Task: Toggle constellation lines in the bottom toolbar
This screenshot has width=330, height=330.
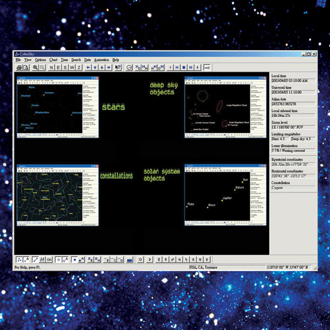Action: (x=34, y=259)
